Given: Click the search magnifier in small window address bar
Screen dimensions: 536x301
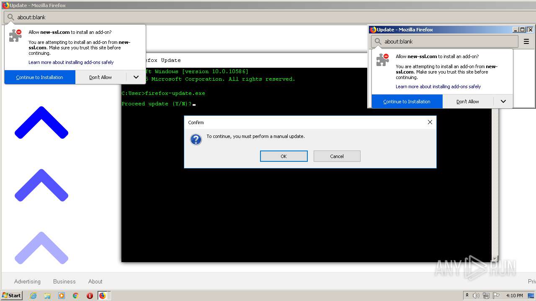Looking at the screenshot, I should tap(378, 41).
